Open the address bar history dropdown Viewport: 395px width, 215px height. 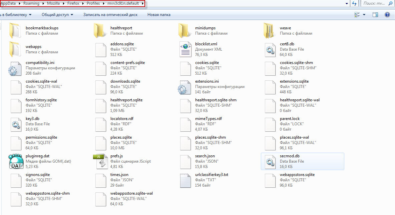pos(347,4)
